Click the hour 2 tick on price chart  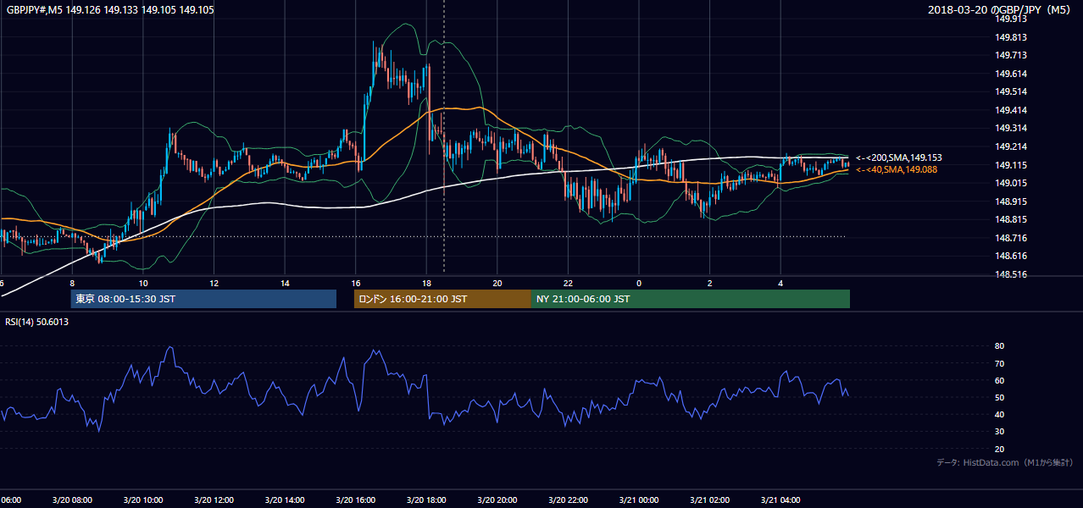(x=709, y=283)
